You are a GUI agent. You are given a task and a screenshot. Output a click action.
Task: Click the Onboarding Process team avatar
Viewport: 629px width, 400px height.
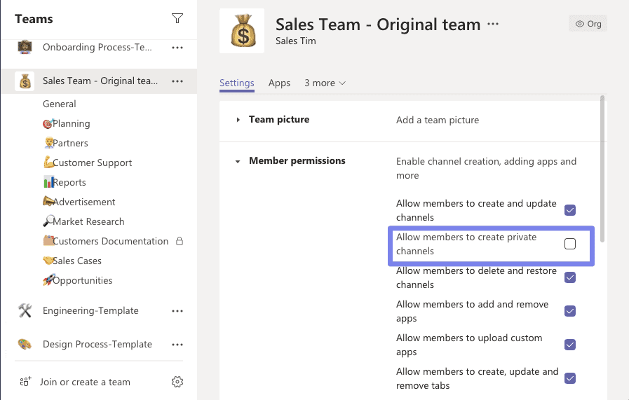(25, 47)
